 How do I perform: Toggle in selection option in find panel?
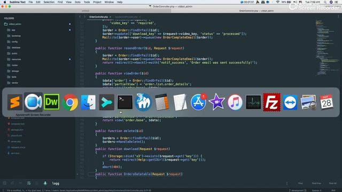[x=37, y=183]
